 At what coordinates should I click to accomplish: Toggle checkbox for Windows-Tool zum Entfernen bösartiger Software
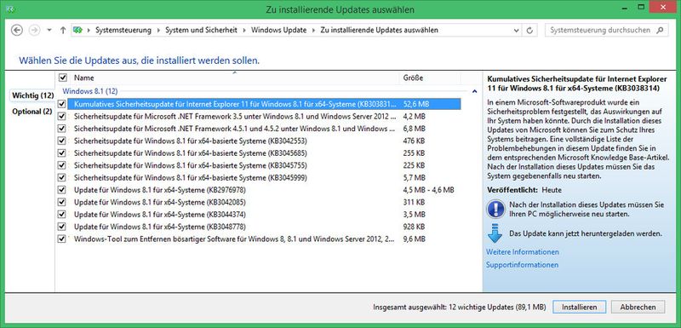(x=61, y=239)
